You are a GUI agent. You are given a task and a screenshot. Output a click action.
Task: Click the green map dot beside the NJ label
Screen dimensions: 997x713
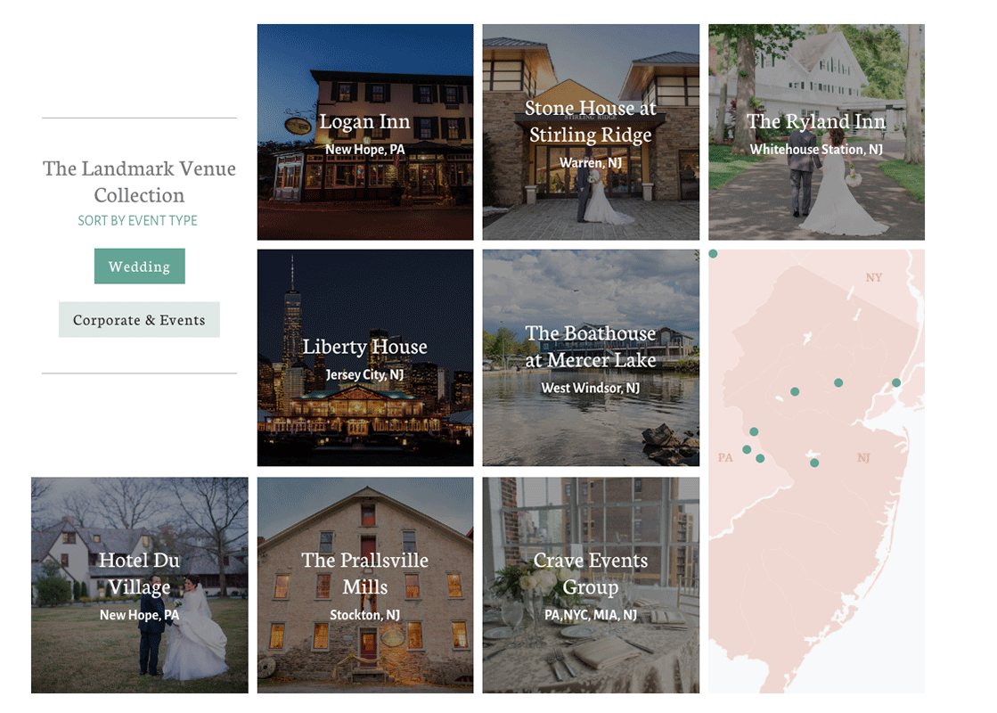(x=814, y=463)
